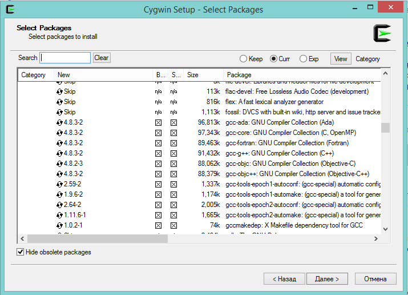Screen dimensions: 408x295
Task: Click the Cygwin logo in title bar
Action: (x=9, y=9)
